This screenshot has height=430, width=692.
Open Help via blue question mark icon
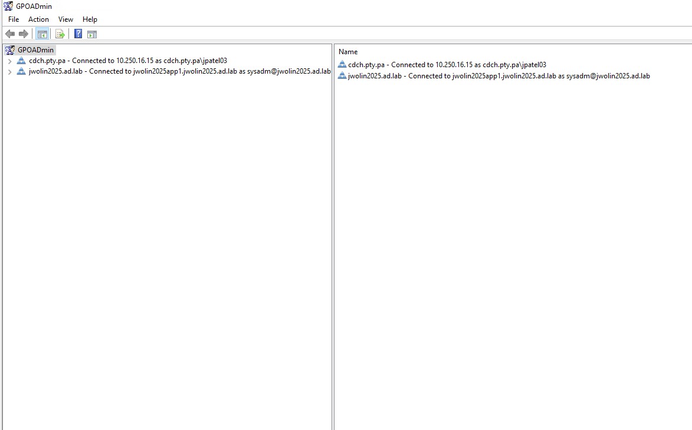coord(78,34)
